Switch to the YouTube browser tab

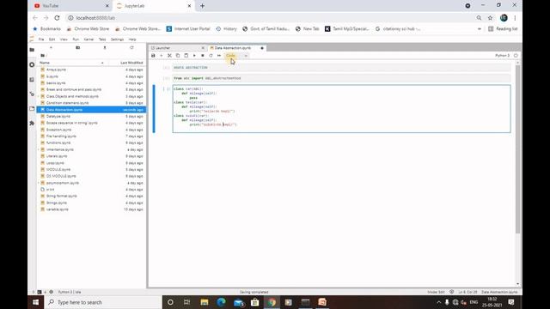[70, 6]
